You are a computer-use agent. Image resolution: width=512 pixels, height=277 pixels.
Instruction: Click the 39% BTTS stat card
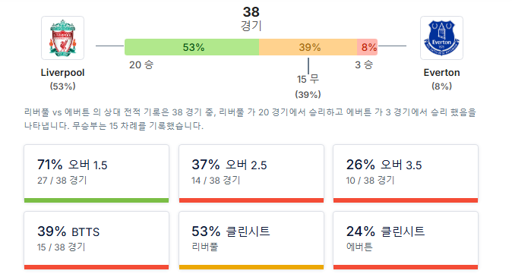(96, 241)
